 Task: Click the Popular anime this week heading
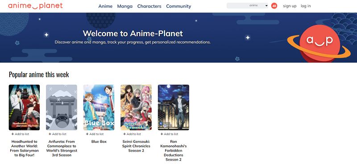coord(39,74)
